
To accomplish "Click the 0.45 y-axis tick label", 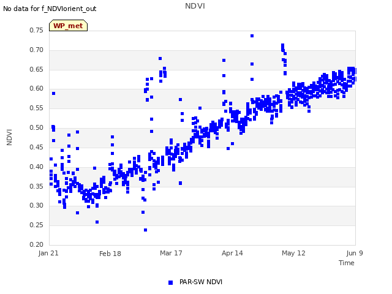I will 37,147.
